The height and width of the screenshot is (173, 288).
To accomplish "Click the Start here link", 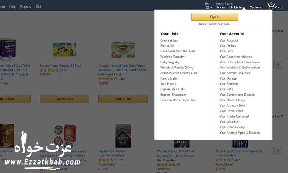I will click(224, 24).
